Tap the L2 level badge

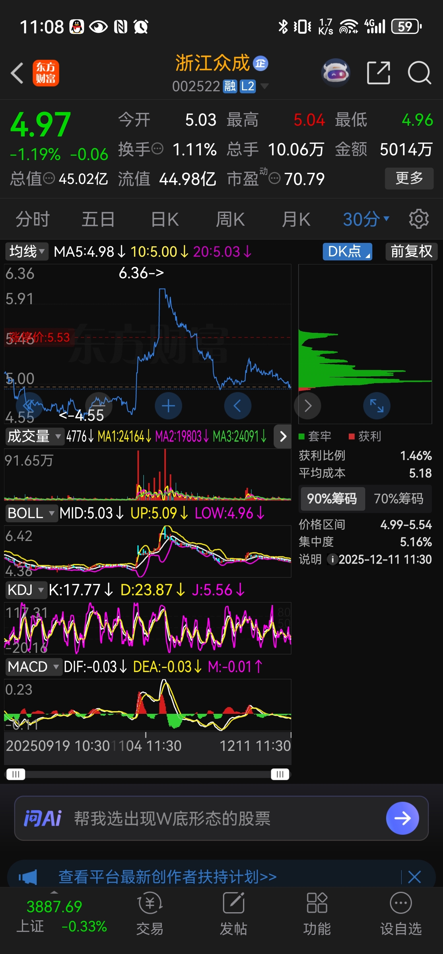click(248, 87)
